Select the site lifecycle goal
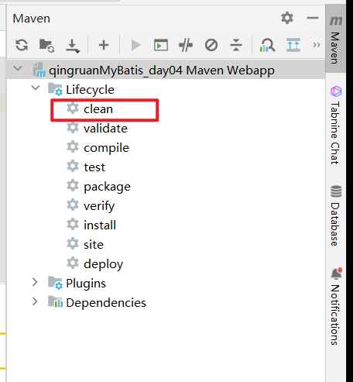This screenshot has width=353, height=382. pyautogui.click(x=94, y=244)
